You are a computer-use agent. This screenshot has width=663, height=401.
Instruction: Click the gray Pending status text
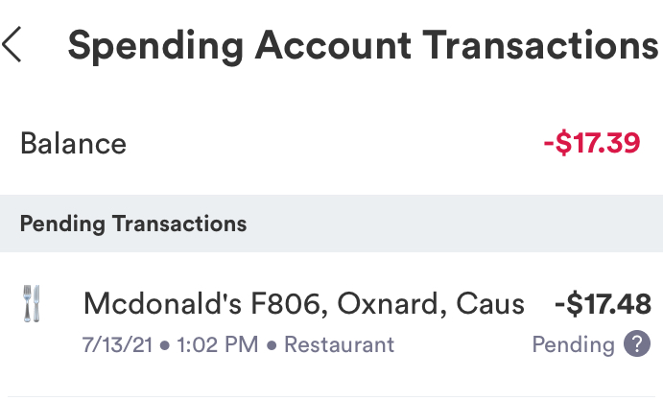pyautogui.click(x=573, y=344)
